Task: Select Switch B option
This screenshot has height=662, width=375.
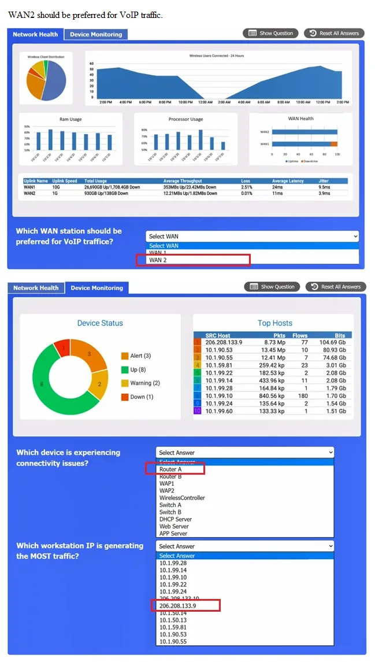Action: click(x=244, y=512)
